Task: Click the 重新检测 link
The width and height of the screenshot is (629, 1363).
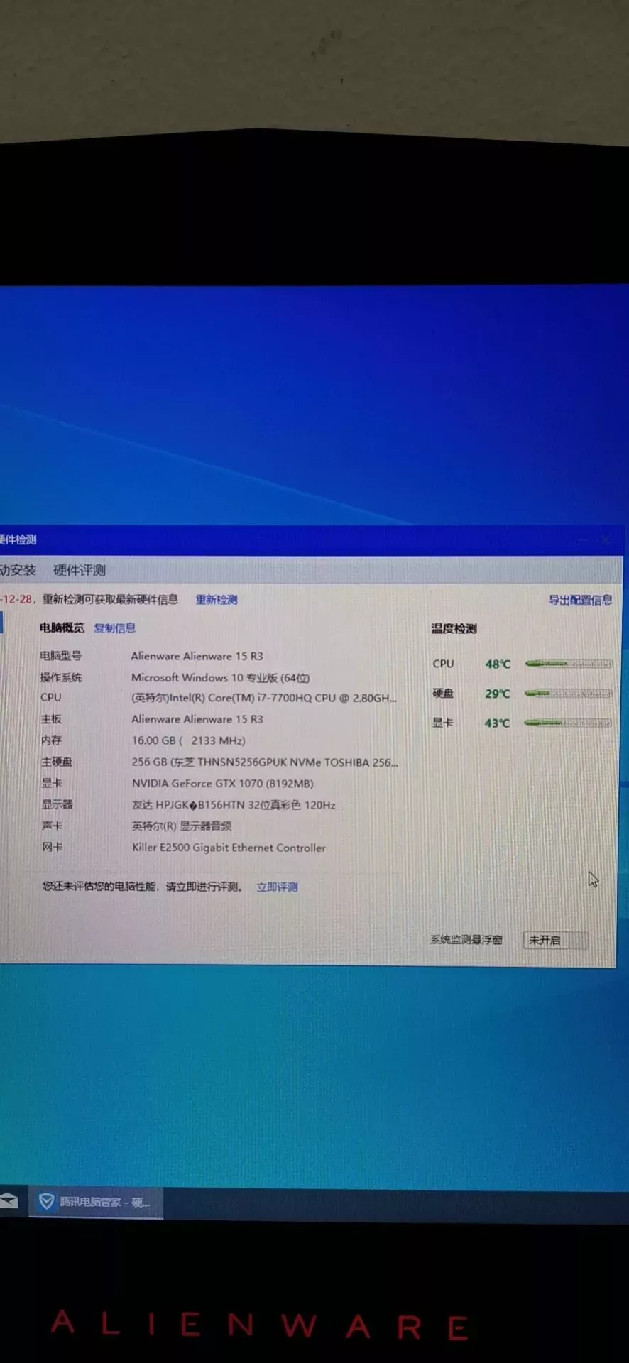Action: pyautogui.click(x=217, y=600)
